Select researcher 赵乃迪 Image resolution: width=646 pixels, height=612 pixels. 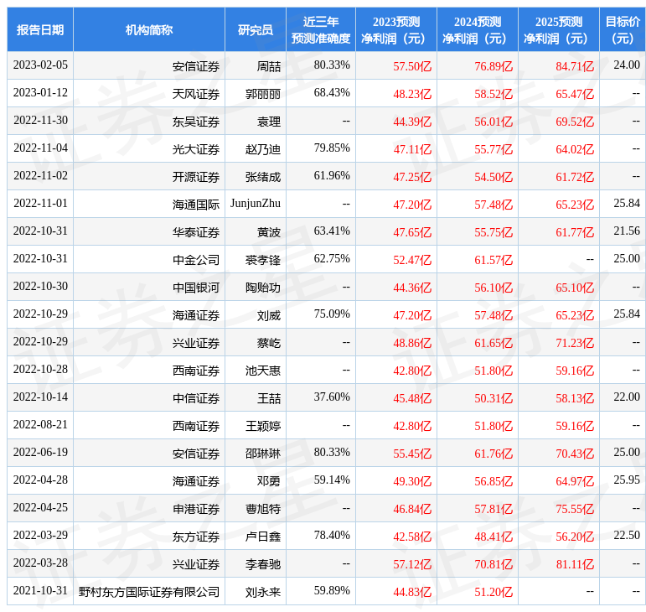[x=263, y=148]
